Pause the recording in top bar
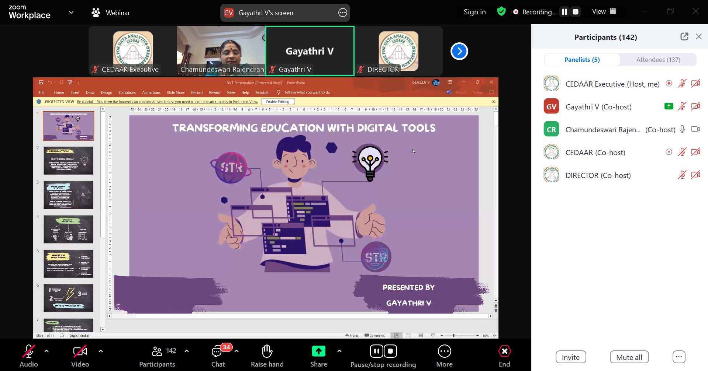 point(564,12)
